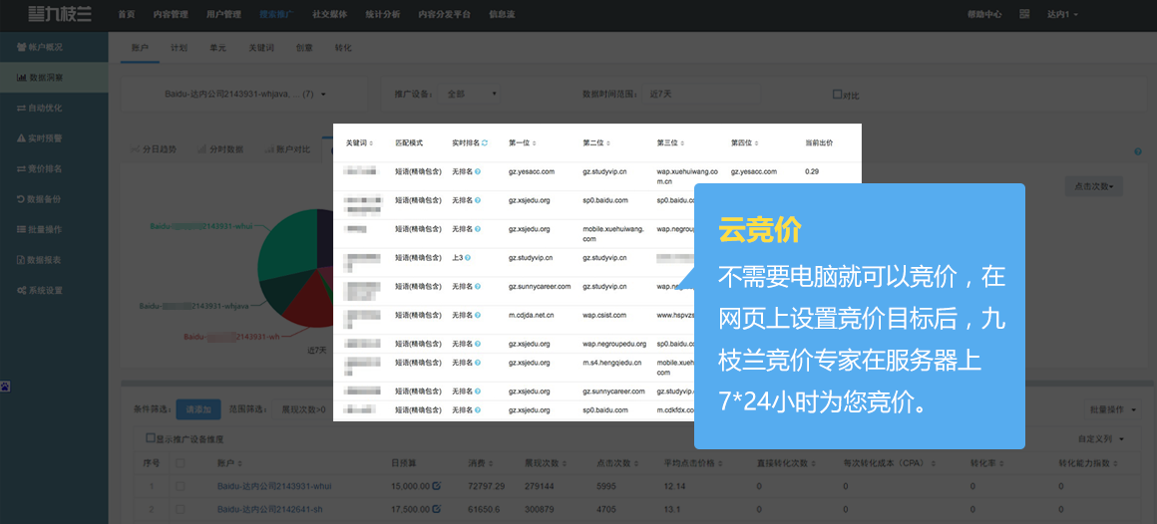Open 帐户概况 in the sidebar
Image resolution: width=1157 pixels, height=524 pixels.
click(x=54, y=47)
